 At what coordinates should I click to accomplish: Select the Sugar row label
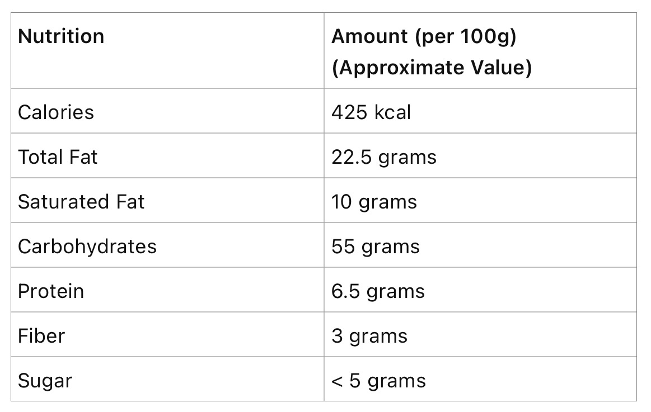click(x=45, y=381)
